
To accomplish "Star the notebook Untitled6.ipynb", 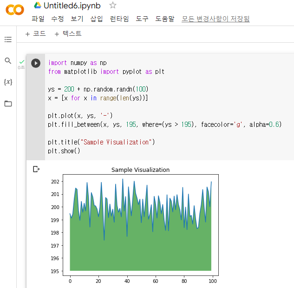I will (113, 5).
